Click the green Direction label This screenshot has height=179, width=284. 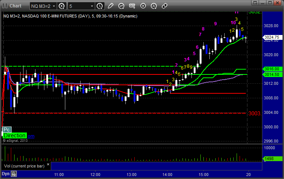tap(15, 135)
